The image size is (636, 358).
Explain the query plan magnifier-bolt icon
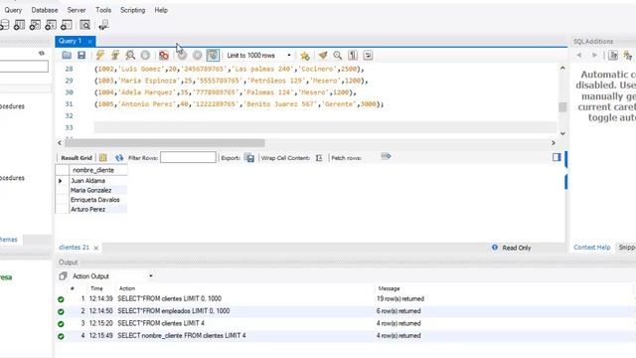click(130, 56)
